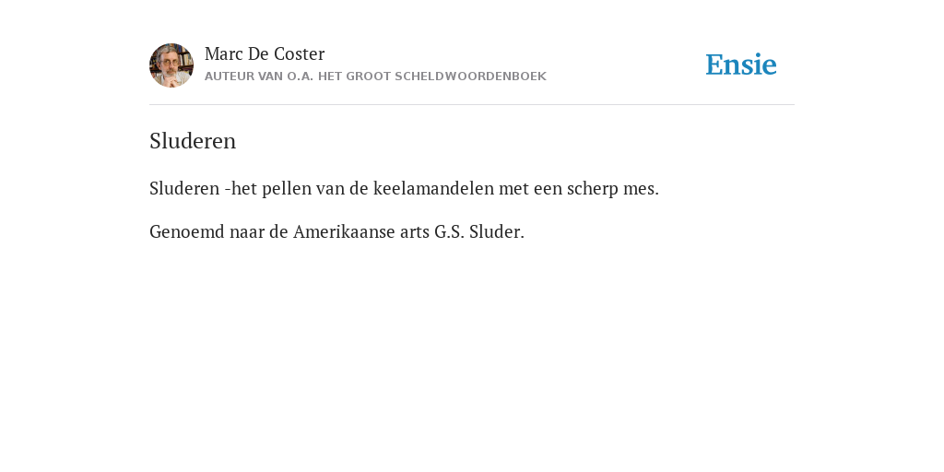Viewport: 944px width, 472px height.
Task: Click the word 'naar' in the second sentence
Action: click(247, 231)
